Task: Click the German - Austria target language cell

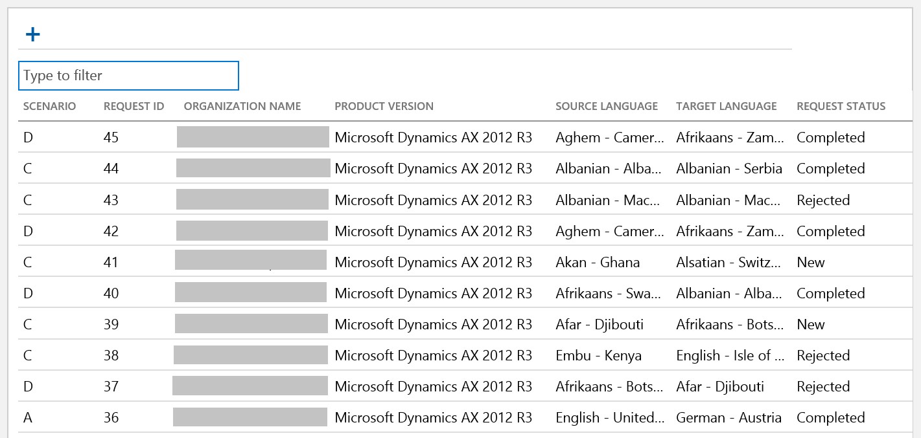Action: point(729,418)
